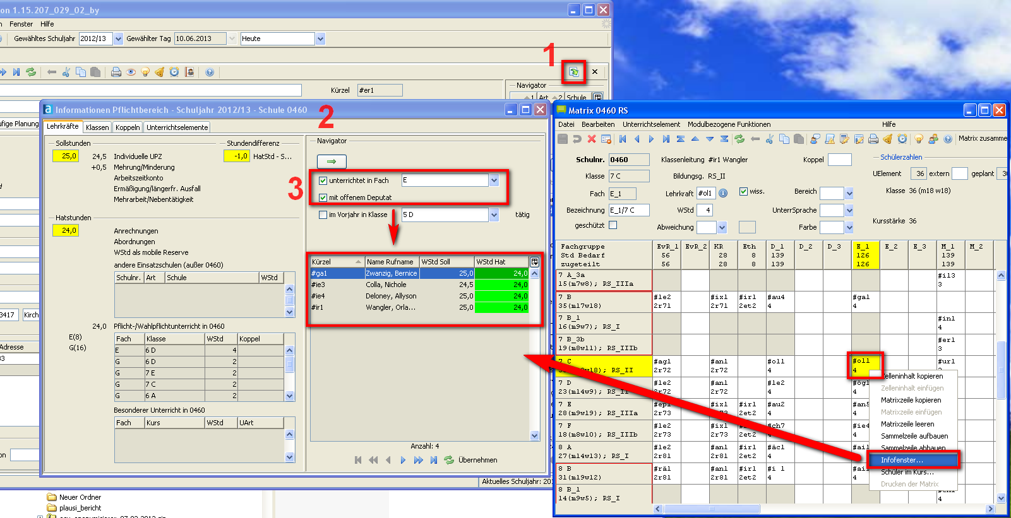Open the Abweichung dropdown in Matrix window

click(722, 227)
